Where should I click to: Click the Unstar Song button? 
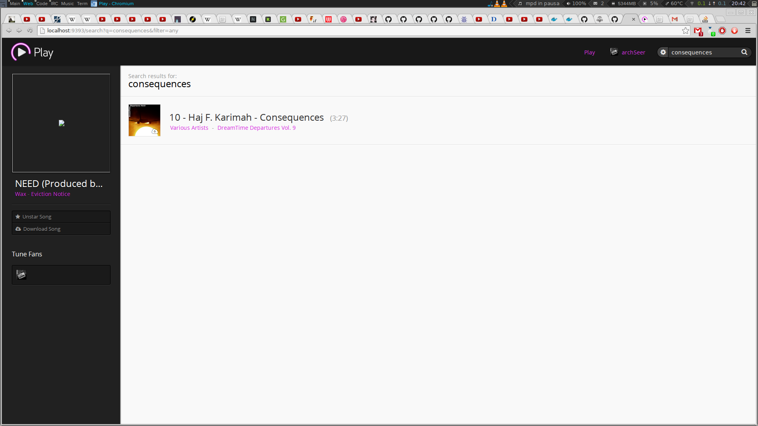point(62,217)
